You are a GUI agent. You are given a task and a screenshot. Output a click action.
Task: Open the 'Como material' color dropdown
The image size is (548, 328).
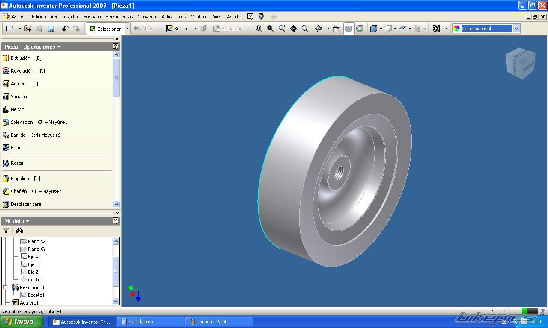[x=516, y=29]
